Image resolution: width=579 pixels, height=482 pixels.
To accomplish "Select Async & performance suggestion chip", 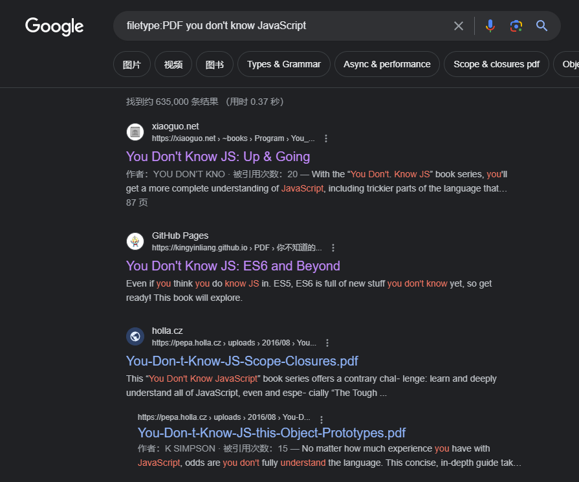I will pos(387,64).
